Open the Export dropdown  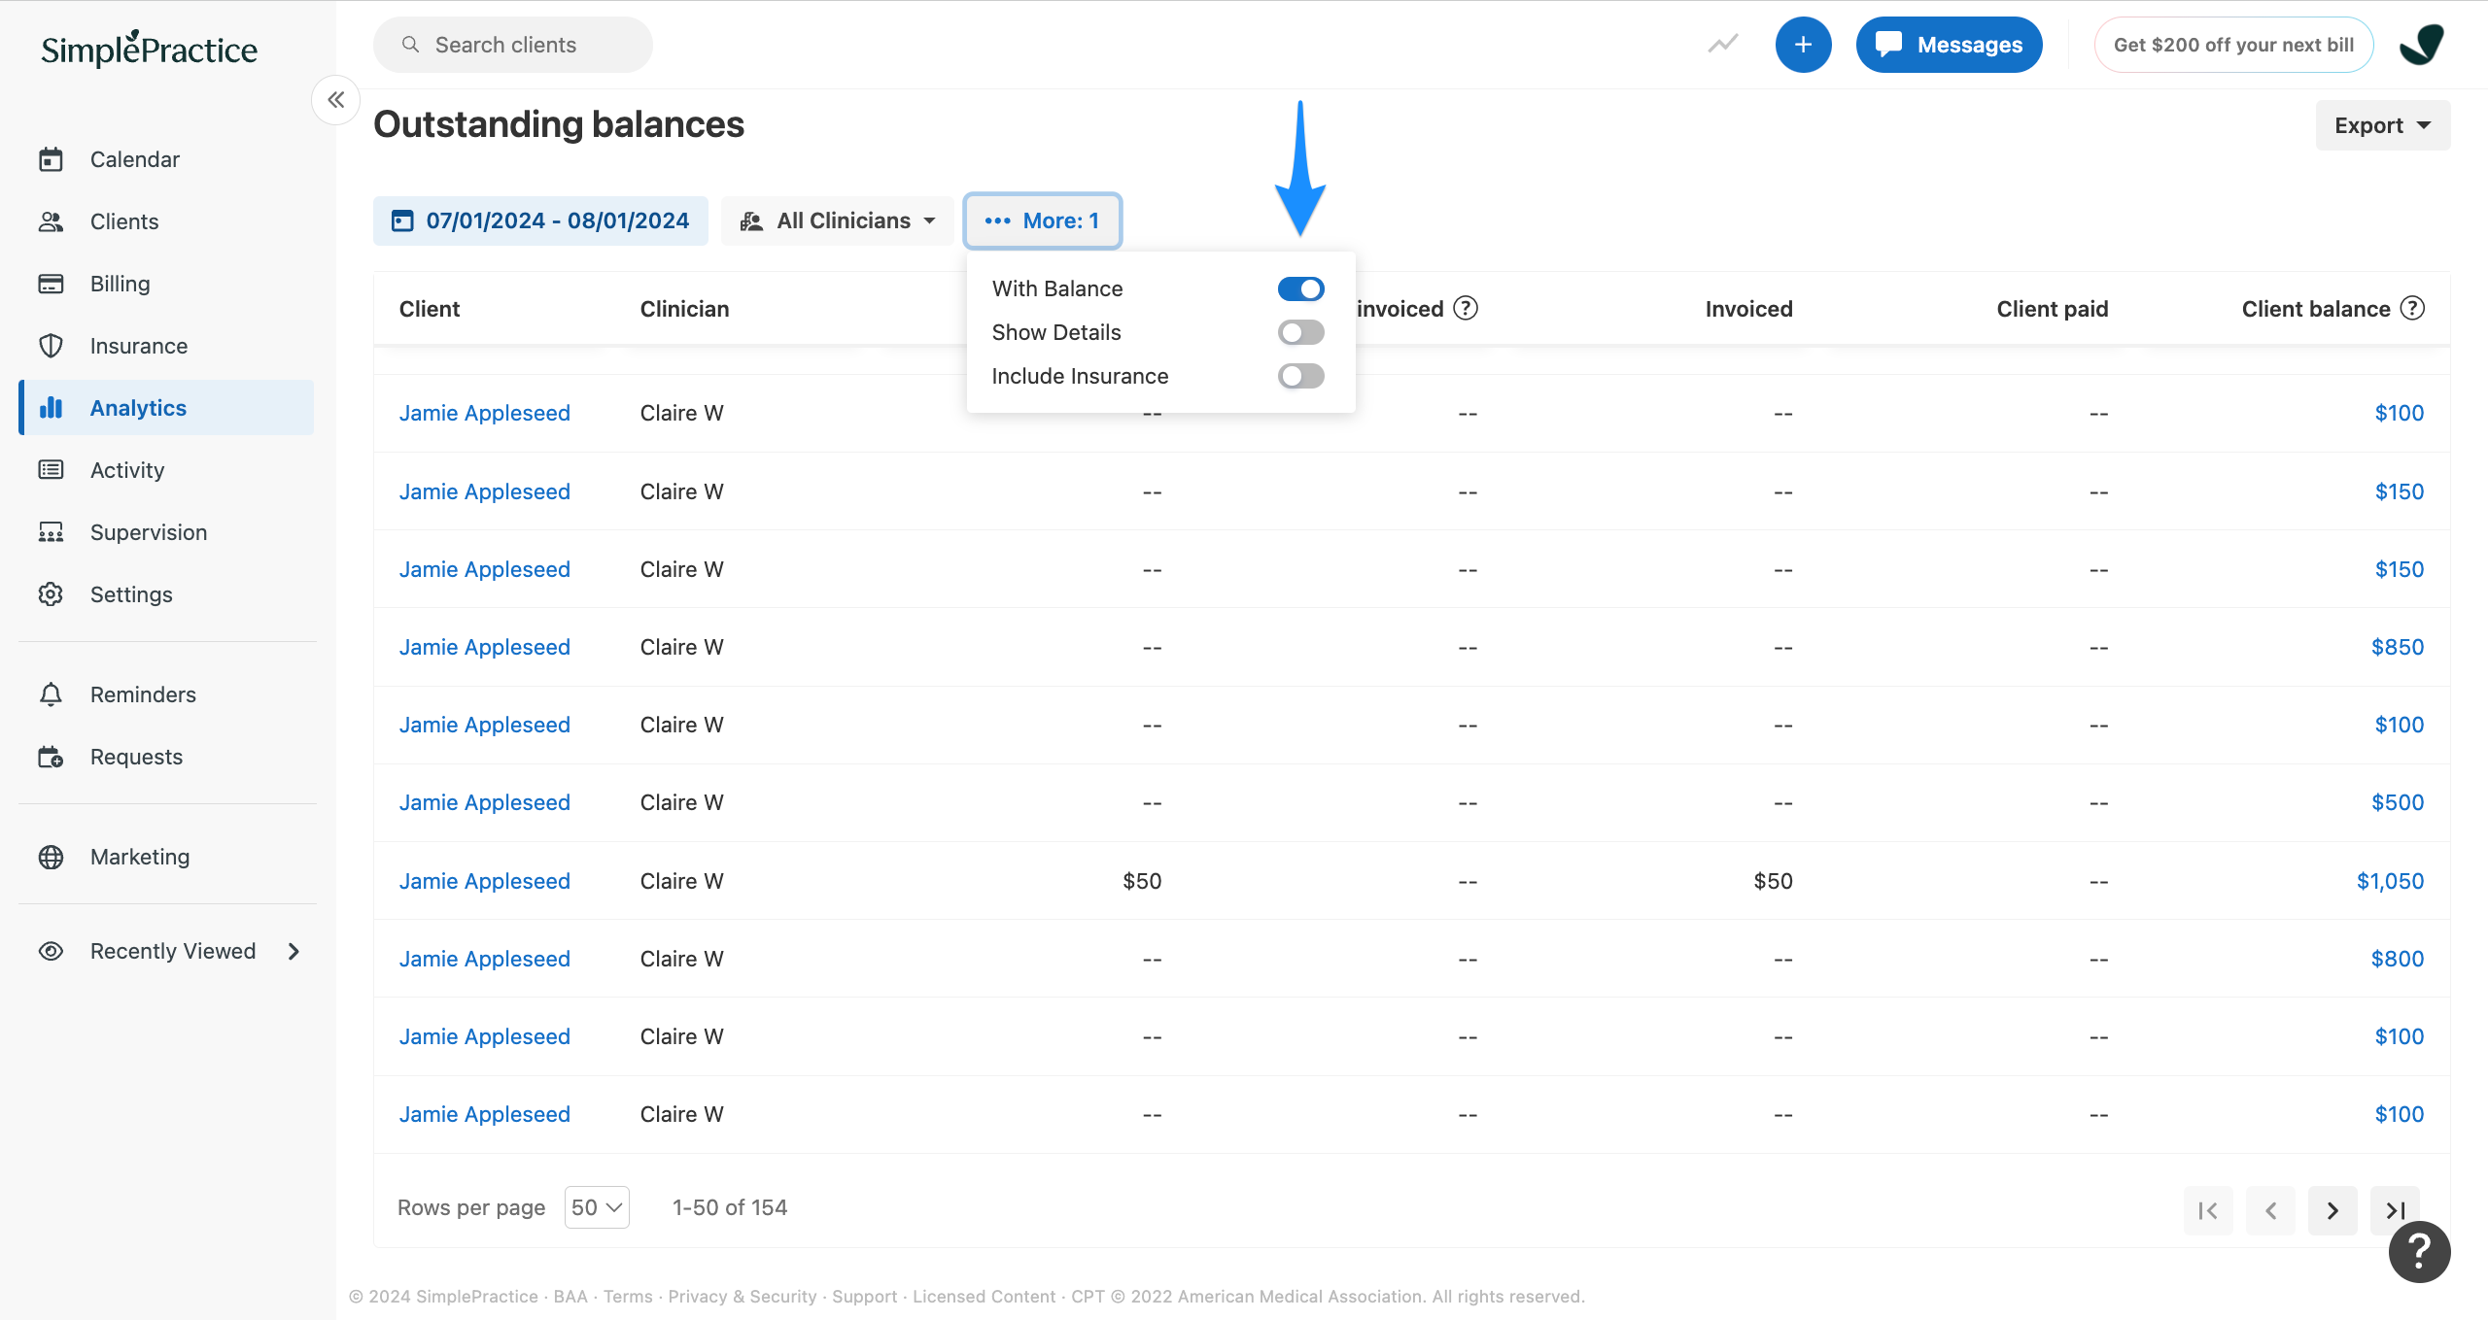click(2382, 125)
